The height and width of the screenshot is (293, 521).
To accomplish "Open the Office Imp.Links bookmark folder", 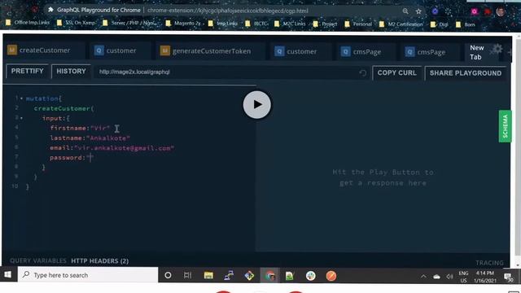I will click(28, 23).
